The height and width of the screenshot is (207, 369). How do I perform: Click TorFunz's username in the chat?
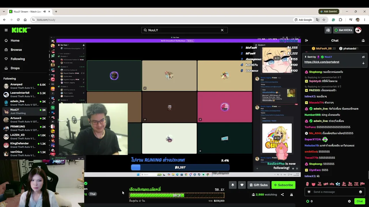tap(310, 127)
